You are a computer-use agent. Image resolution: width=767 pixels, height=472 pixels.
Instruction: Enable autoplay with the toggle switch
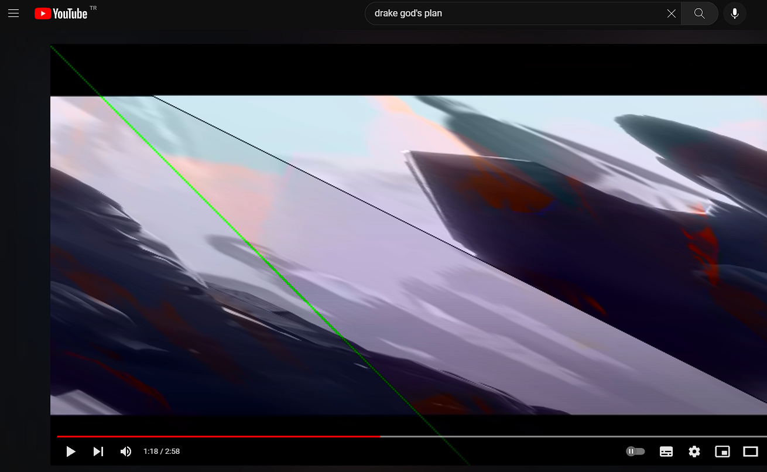point(635,451)
